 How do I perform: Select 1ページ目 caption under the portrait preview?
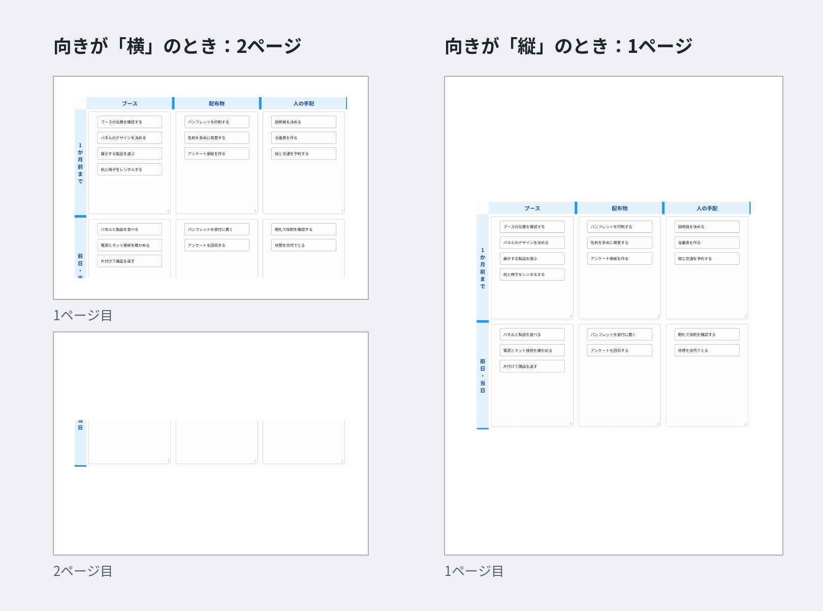474,571
